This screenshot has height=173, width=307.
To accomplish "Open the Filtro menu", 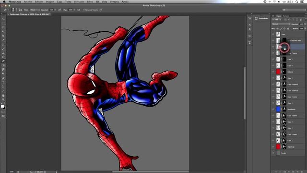I will [90, 1].
